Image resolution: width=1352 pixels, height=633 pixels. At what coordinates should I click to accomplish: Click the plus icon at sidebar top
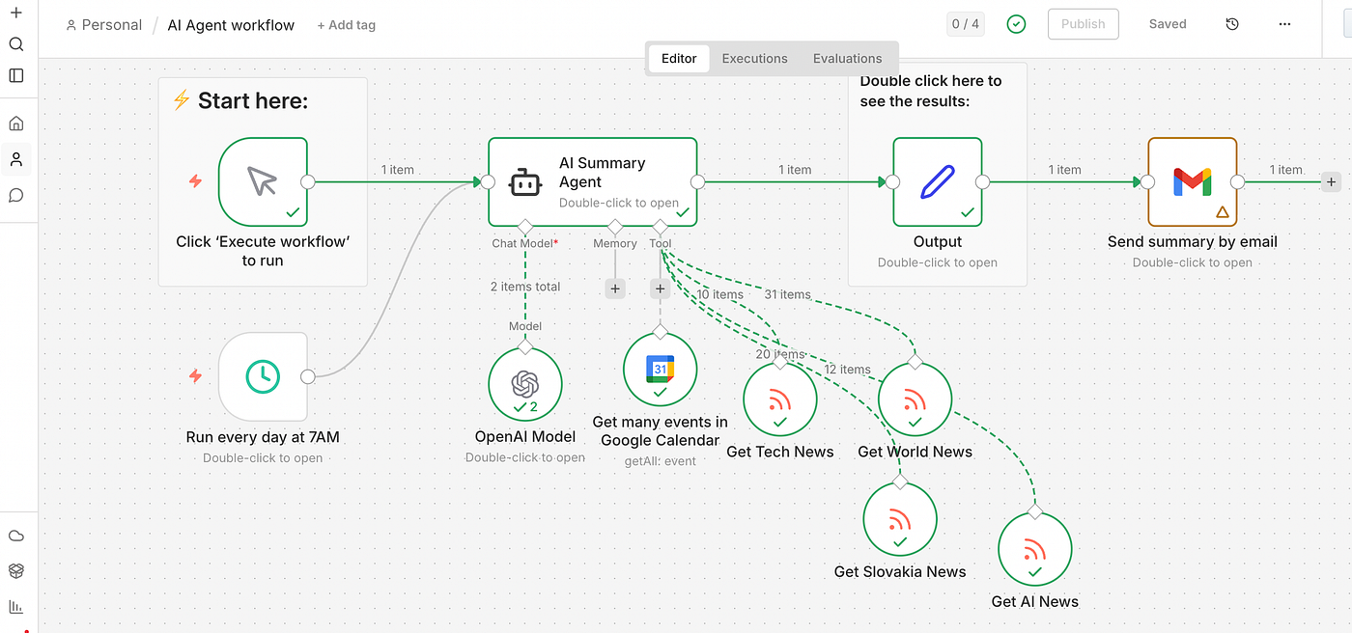[x=15, y=13]
